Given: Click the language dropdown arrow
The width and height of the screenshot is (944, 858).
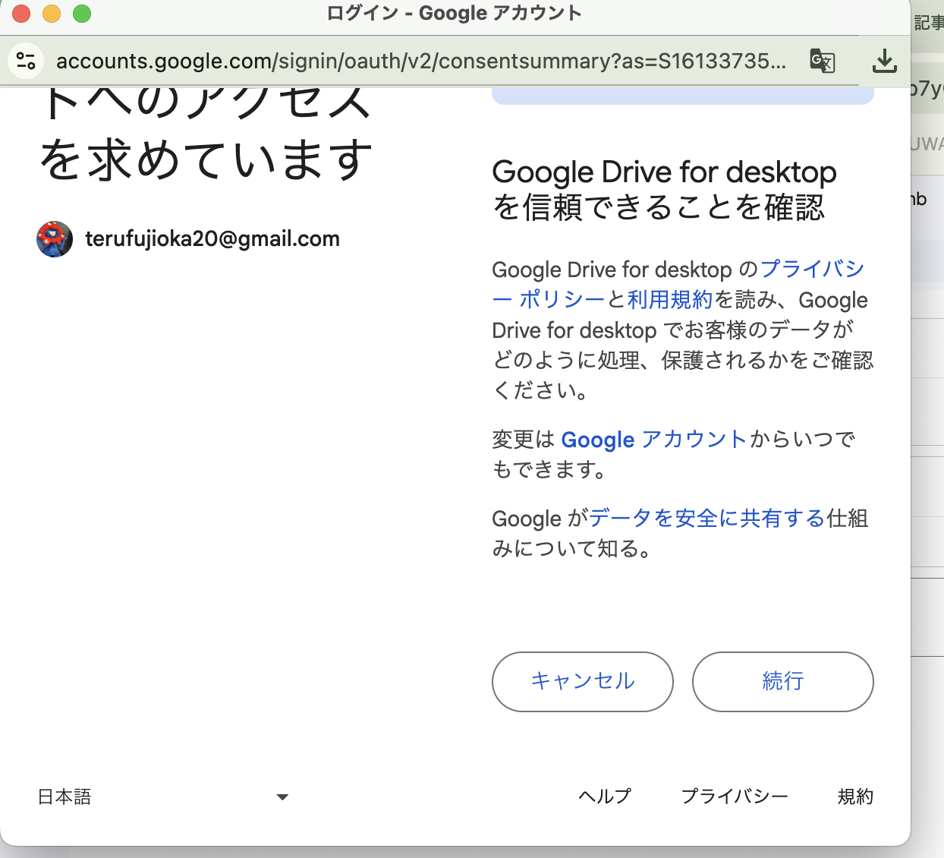Looking at the screenshot, I should click(282, 797).
